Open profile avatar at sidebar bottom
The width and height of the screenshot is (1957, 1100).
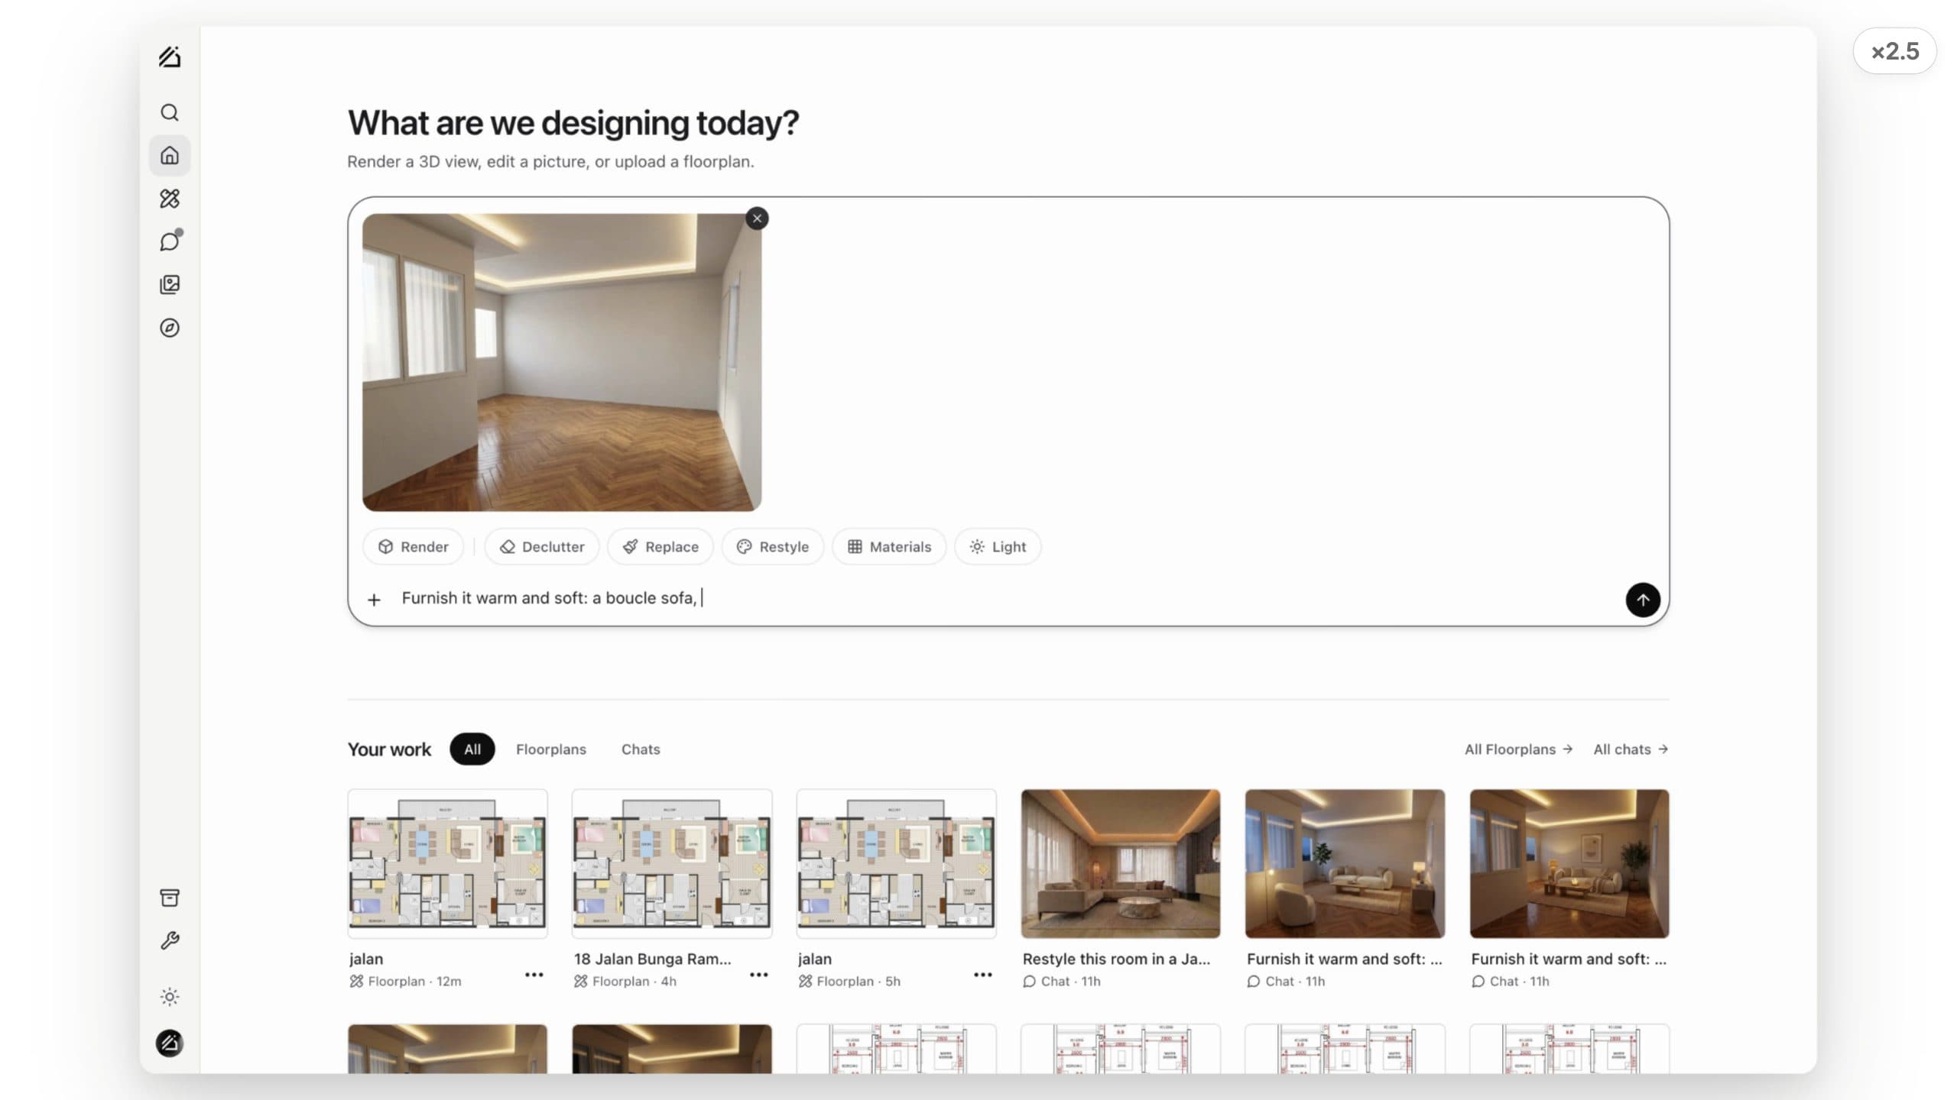[170, 1043]
